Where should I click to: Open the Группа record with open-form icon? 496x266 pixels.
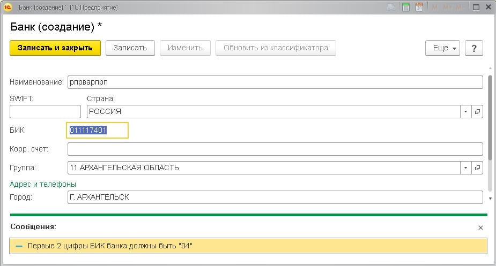coord(478,168)
